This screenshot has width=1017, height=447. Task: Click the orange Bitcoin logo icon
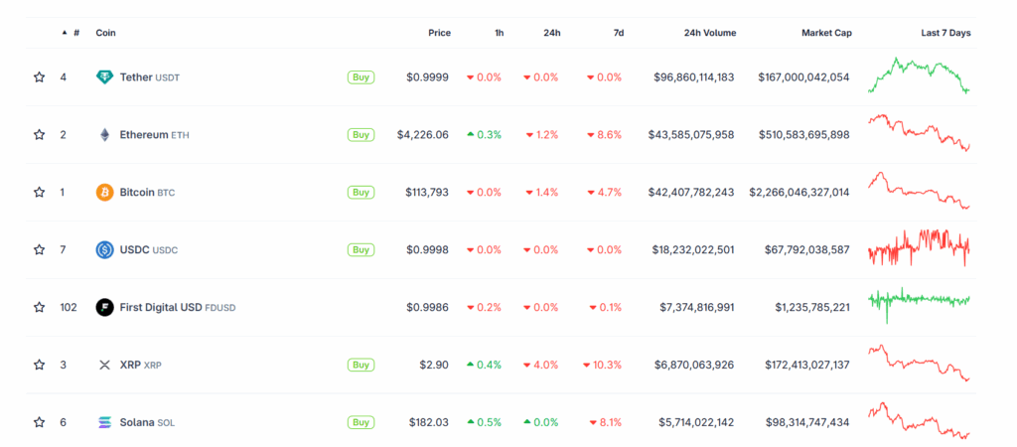tap(104, 192)
